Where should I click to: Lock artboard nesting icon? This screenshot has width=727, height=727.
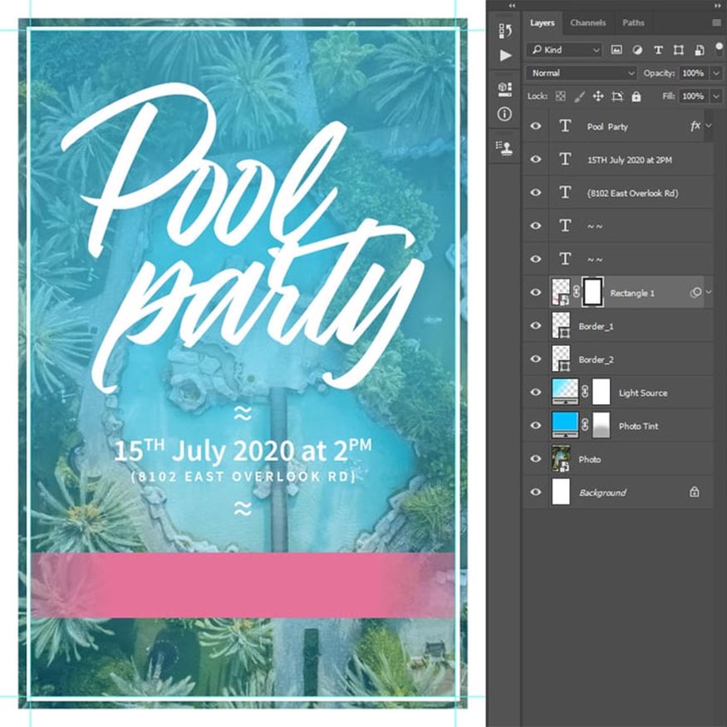[617, 96]
